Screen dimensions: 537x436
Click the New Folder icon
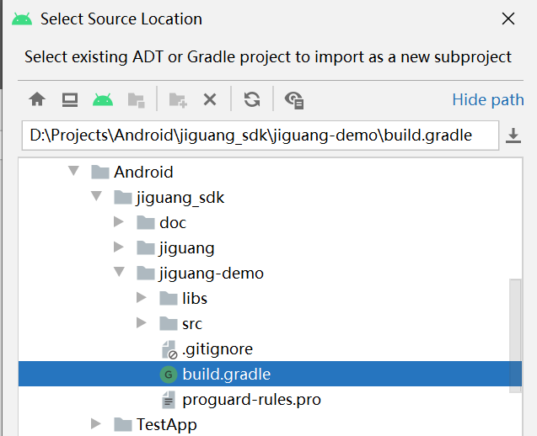click(177, 100)
